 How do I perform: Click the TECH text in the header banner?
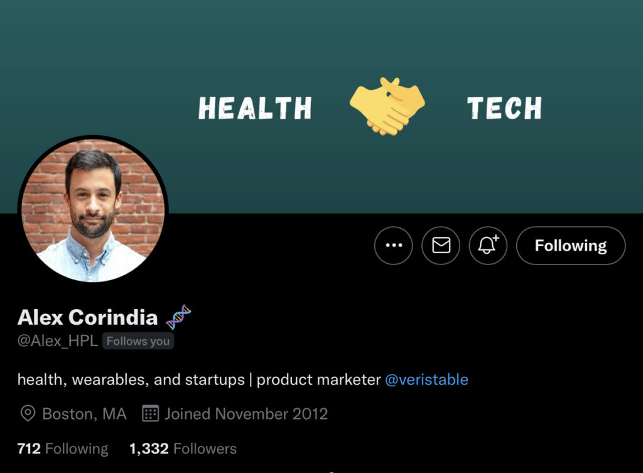504,108
